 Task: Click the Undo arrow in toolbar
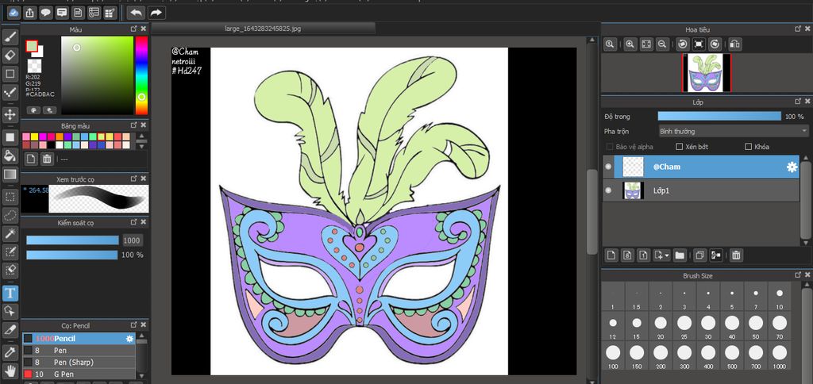pos(136,13)
